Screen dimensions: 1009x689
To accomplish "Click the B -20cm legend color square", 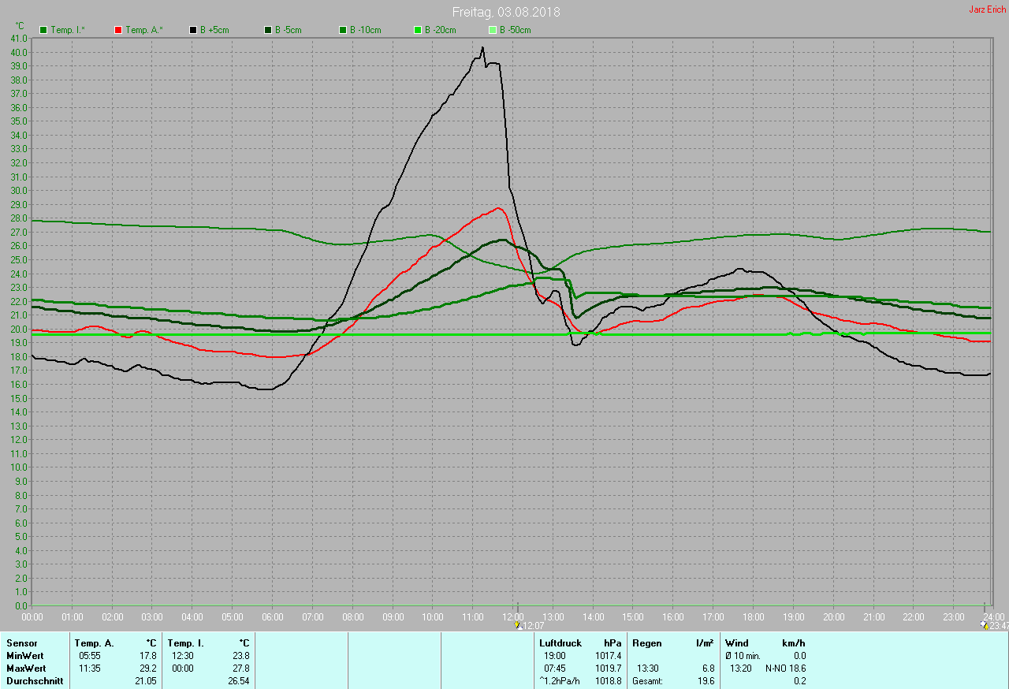I will tap(418, 30).
